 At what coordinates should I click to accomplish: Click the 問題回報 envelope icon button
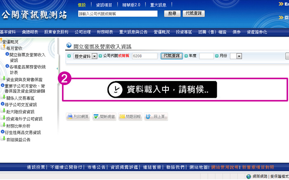click(x=130, y=117)
